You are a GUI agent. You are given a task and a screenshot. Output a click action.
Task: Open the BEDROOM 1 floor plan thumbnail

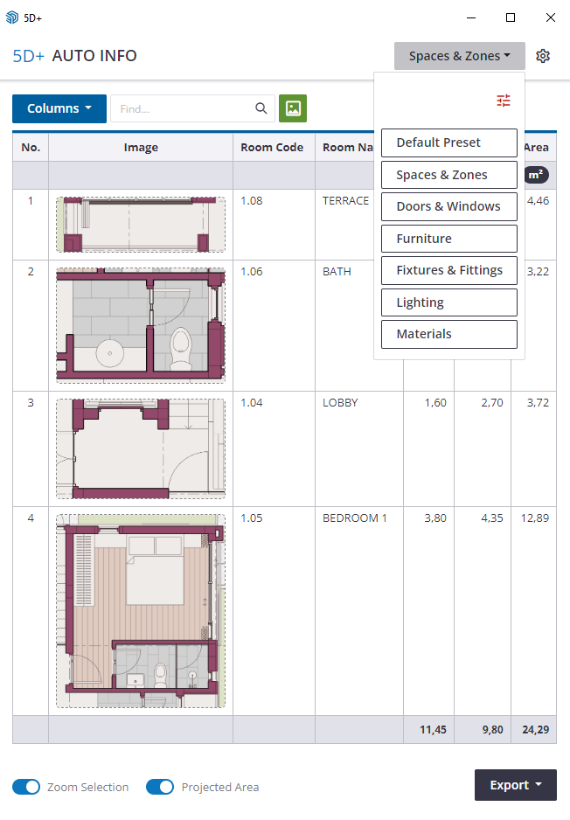141,610
